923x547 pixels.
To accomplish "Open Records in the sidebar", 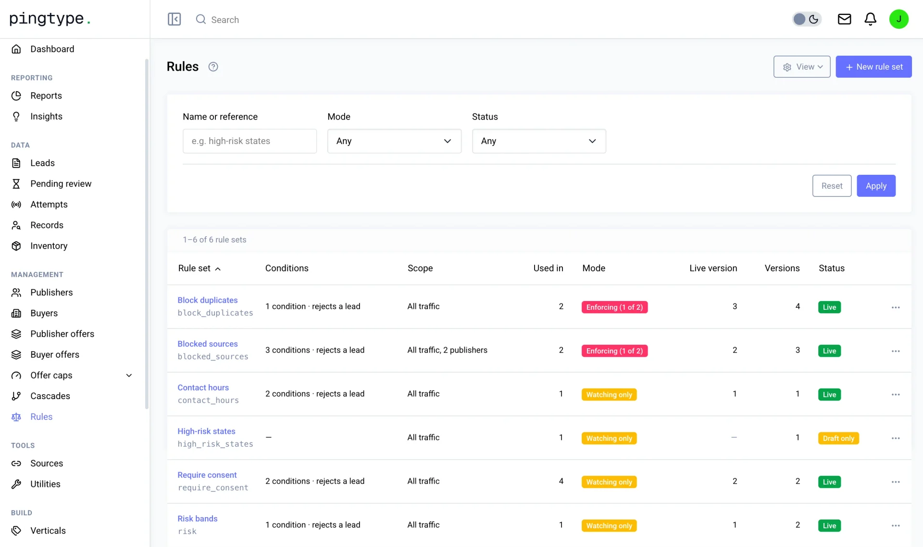I will [47, 225].
